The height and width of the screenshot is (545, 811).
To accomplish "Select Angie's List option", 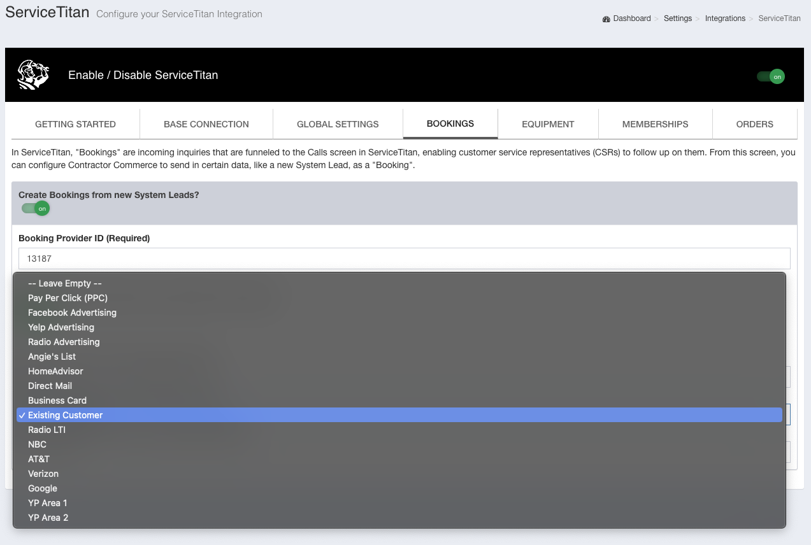I will [399, 357].
